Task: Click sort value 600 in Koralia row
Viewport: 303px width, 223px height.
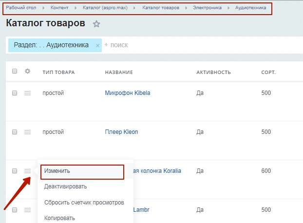Action: tap(266, 171)
